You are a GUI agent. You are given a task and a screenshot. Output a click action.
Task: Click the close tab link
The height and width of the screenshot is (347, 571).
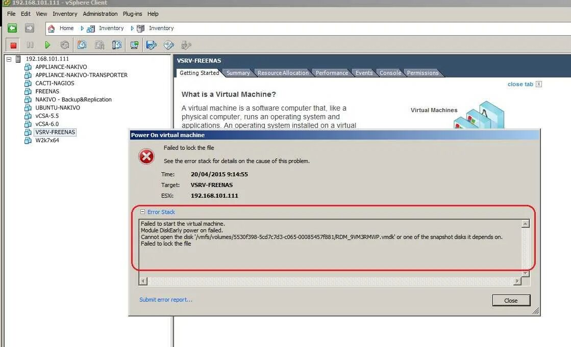520,84
